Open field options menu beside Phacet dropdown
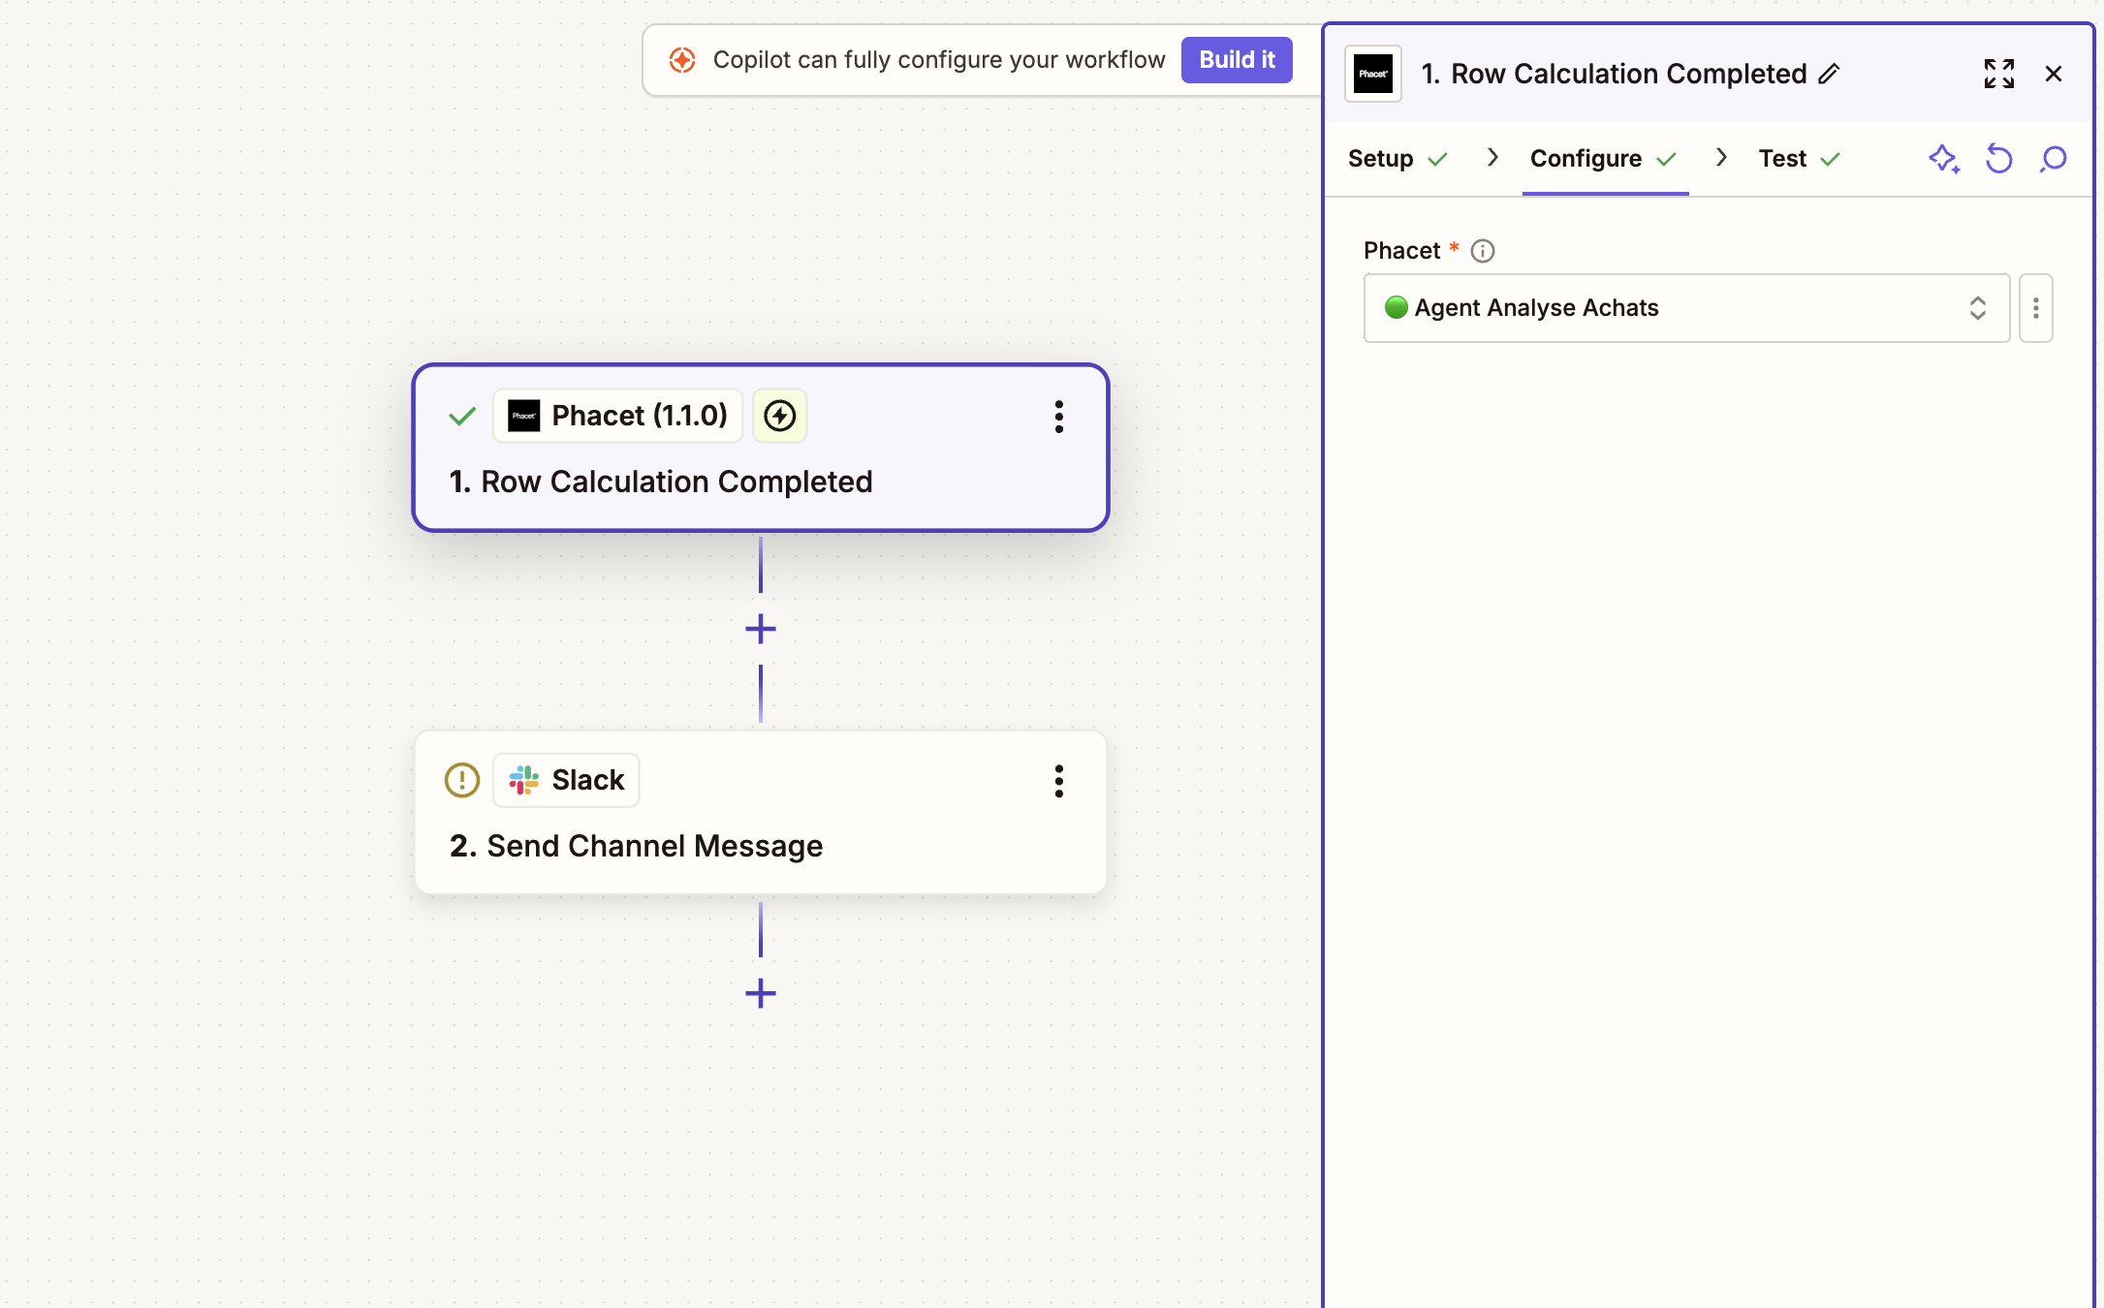Image resolution: width=2104 pixels, height=1308 pixels. point(2035,308)
